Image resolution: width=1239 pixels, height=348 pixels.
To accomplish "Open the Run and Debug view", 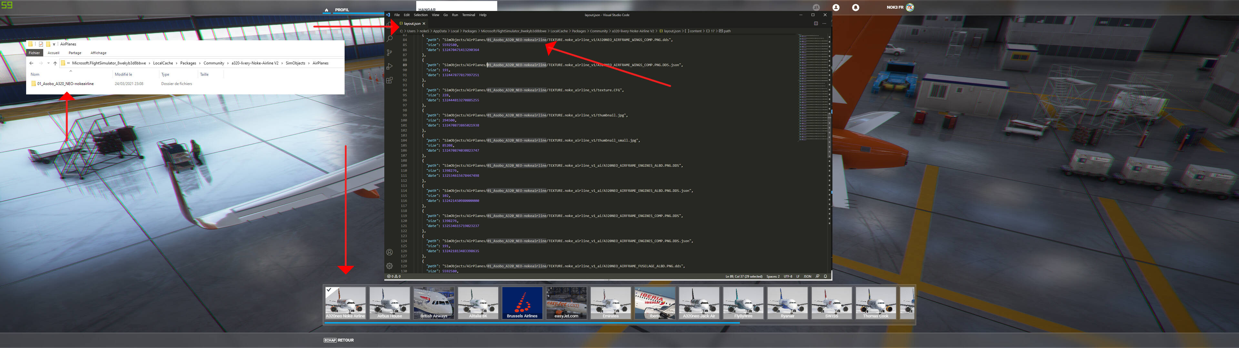I will pos(389,66).
